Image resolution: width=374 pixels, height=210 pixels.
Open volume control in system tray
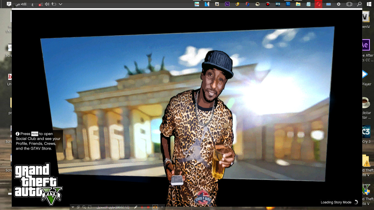pyautogui.click(x=47, y=4)
